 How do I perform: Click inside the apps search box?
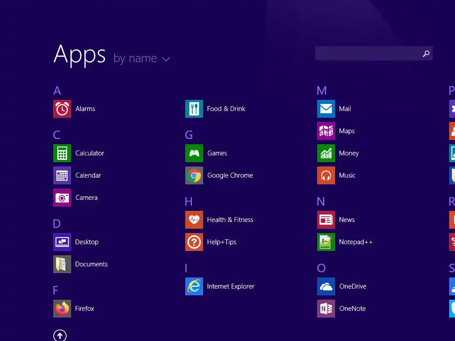click(374, 53)
